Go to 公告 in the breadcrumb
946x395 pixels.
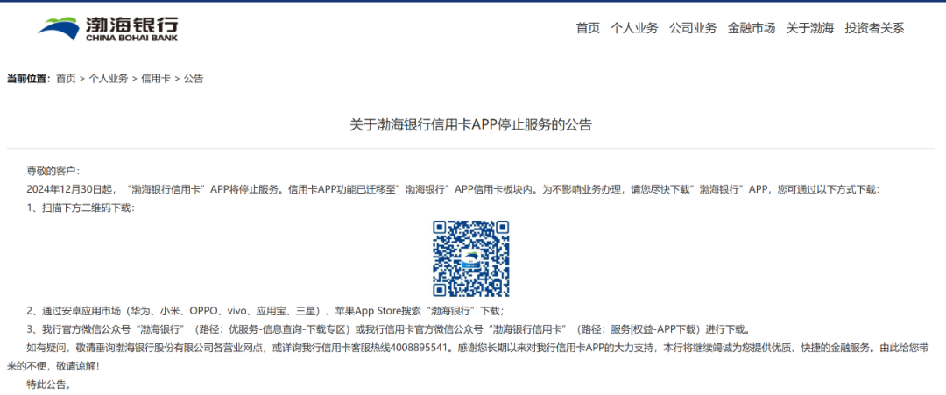click(x=194, y=79)
